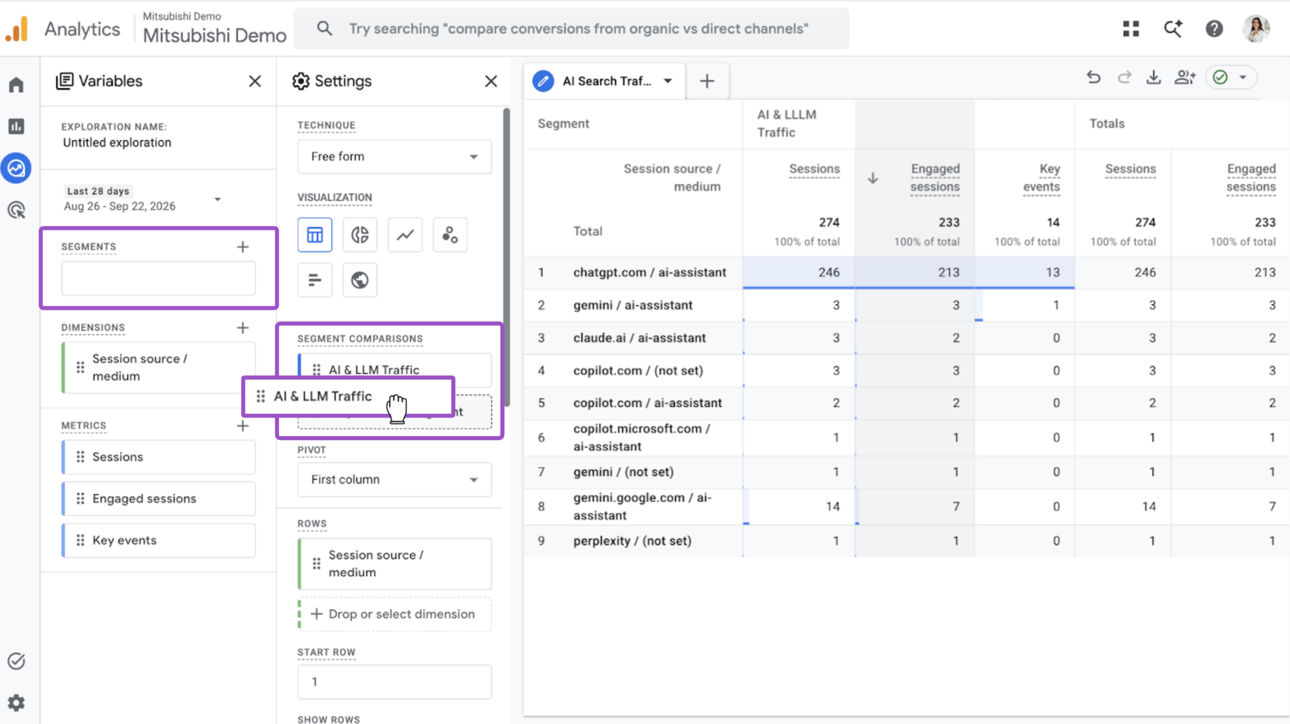Open the insights search sparkle icon
The image size is (1290, 724).
[1173, 29]
